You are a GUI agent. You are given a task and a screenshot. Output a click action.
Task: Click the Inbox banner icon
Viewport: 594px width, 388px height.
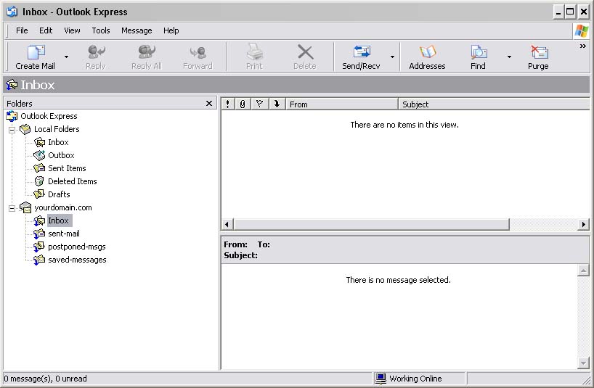[x=12, y=85]
